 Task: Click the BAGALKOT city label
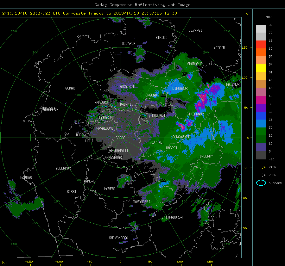[127, 87]
